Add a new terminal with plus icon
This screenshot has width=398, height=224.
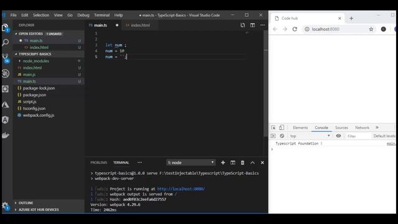tap(223, 162)
